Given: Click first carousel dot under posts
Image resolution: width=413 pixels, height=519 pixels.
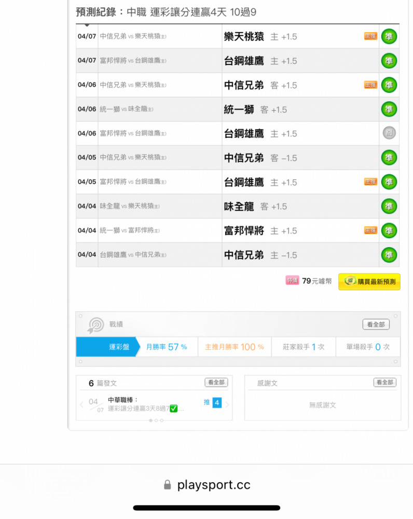Looking at the screenshot, I should 151,420.
